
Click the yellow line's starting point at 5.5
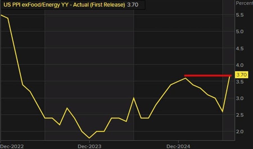[1, 15]
